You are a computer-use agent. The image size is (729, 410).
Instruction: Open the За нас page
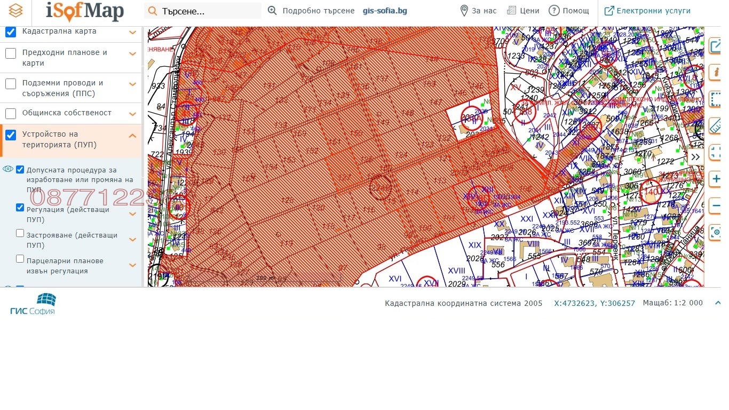(x=484, y=11)
